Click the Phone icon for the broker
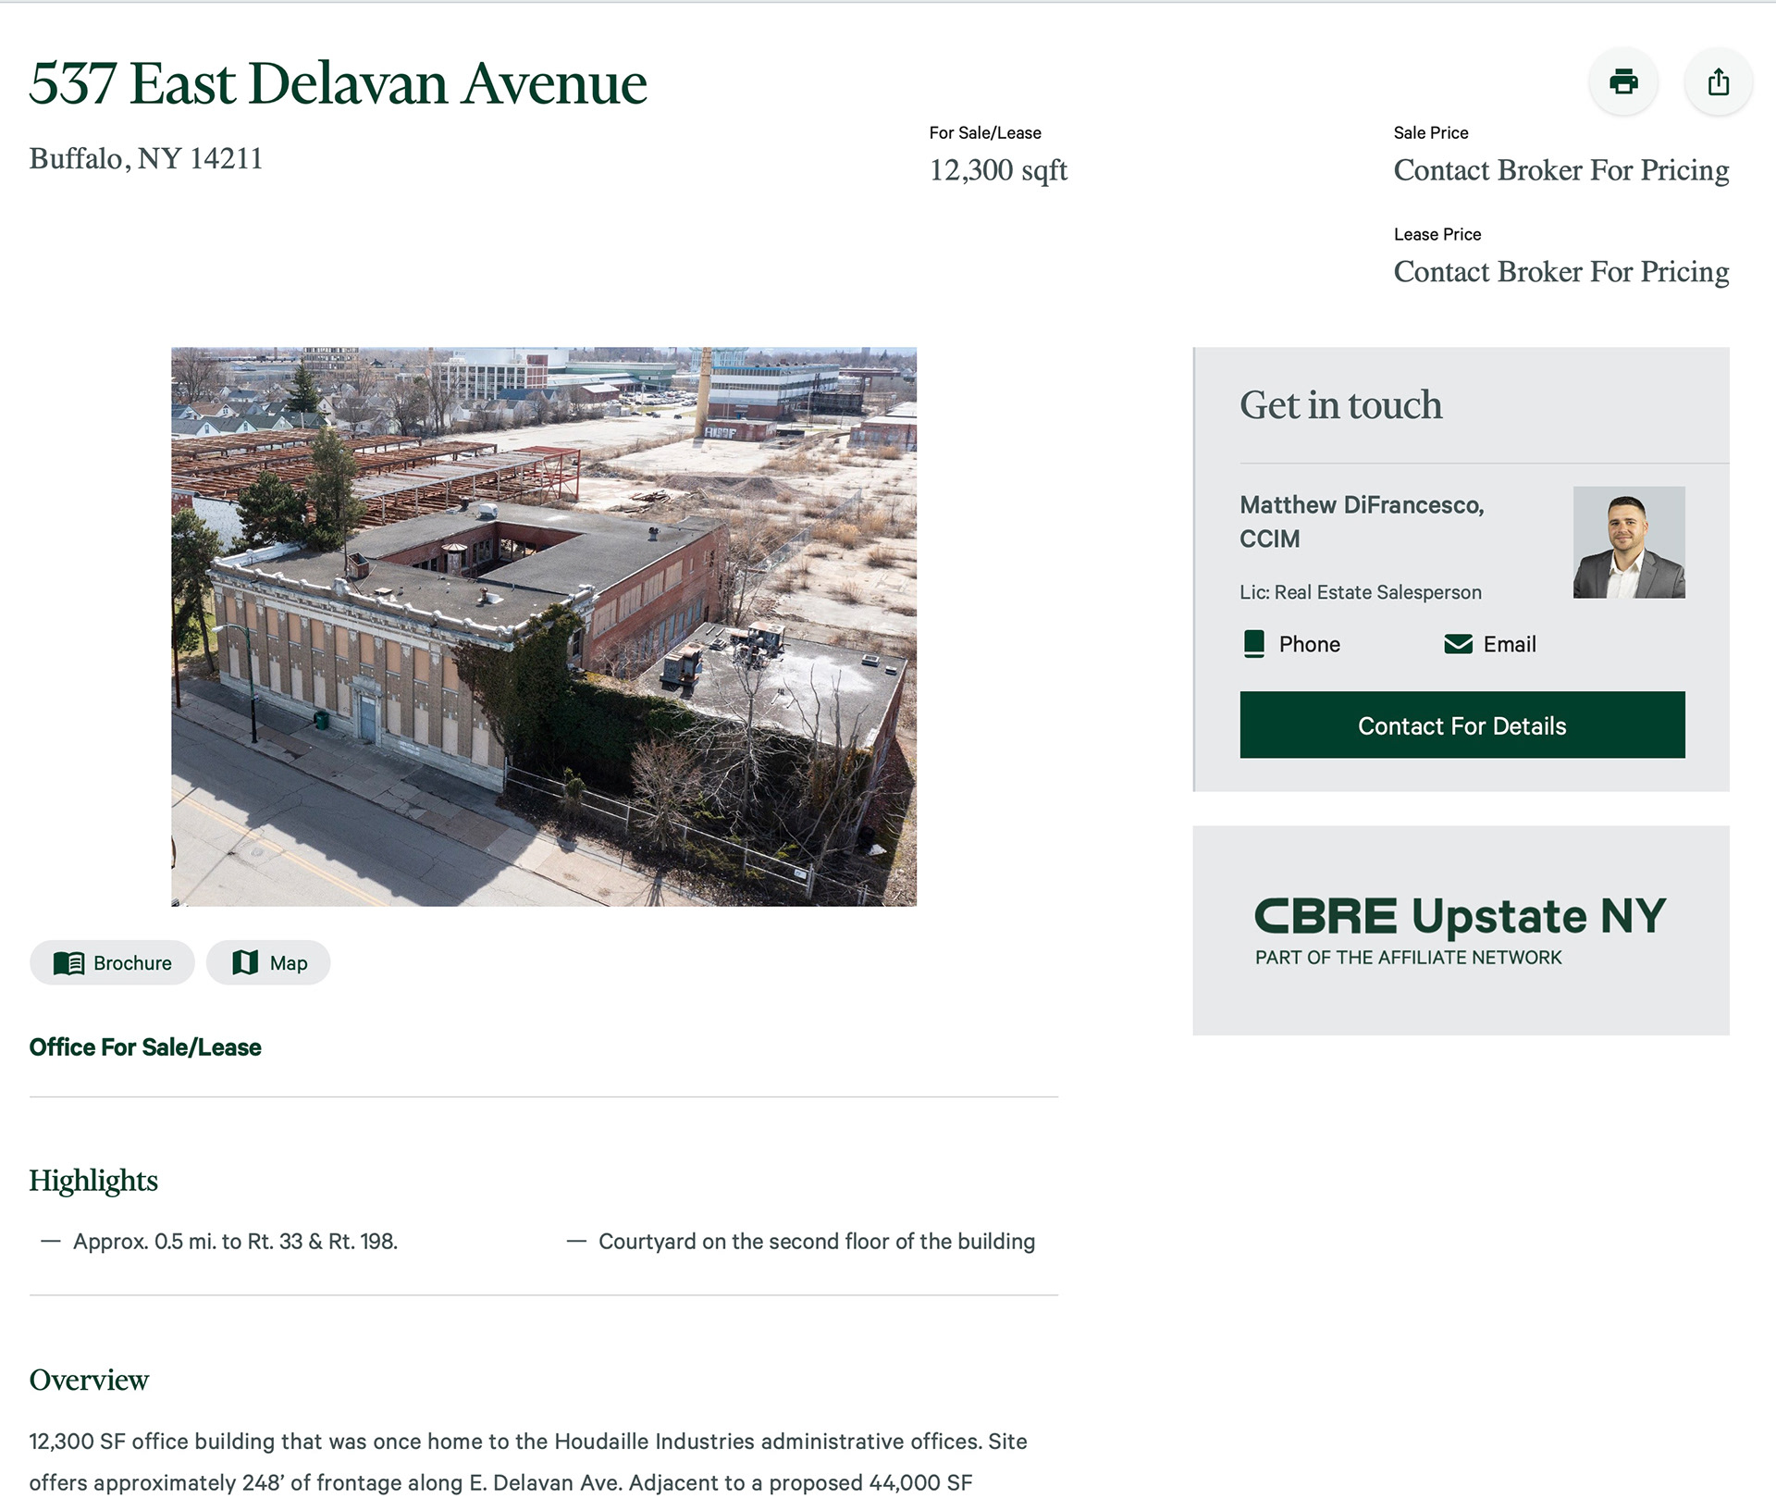 pyautogui.click(x=1254, y=644)
